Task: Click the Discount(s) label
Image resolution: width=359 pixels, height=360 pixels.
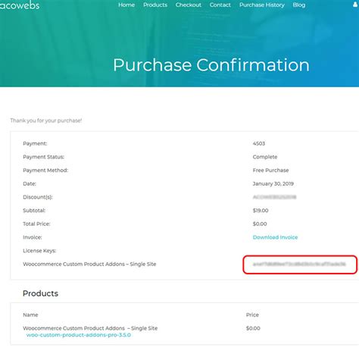Action: point(38,197)
